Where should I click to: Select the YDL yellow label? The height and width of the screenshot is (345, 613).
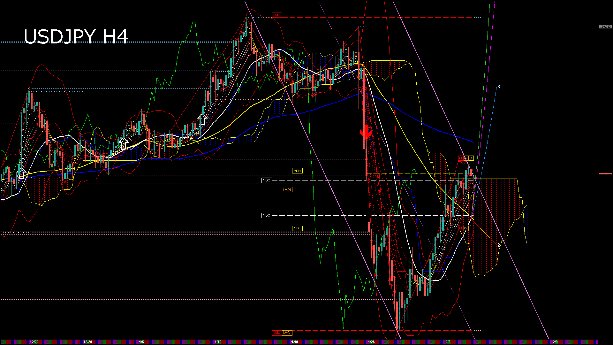(x=297, y=228)
